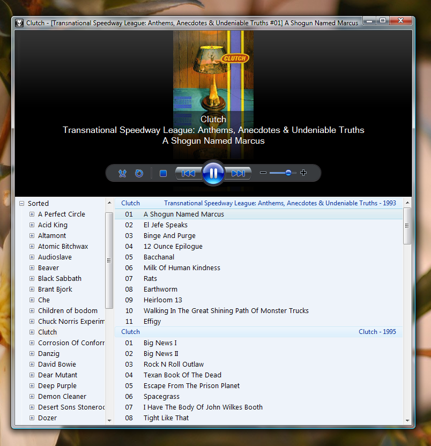The width and height of the screenshot is (431, 446).
Task: Select the Spacegrass track
Action: click(x=161, y=396)
